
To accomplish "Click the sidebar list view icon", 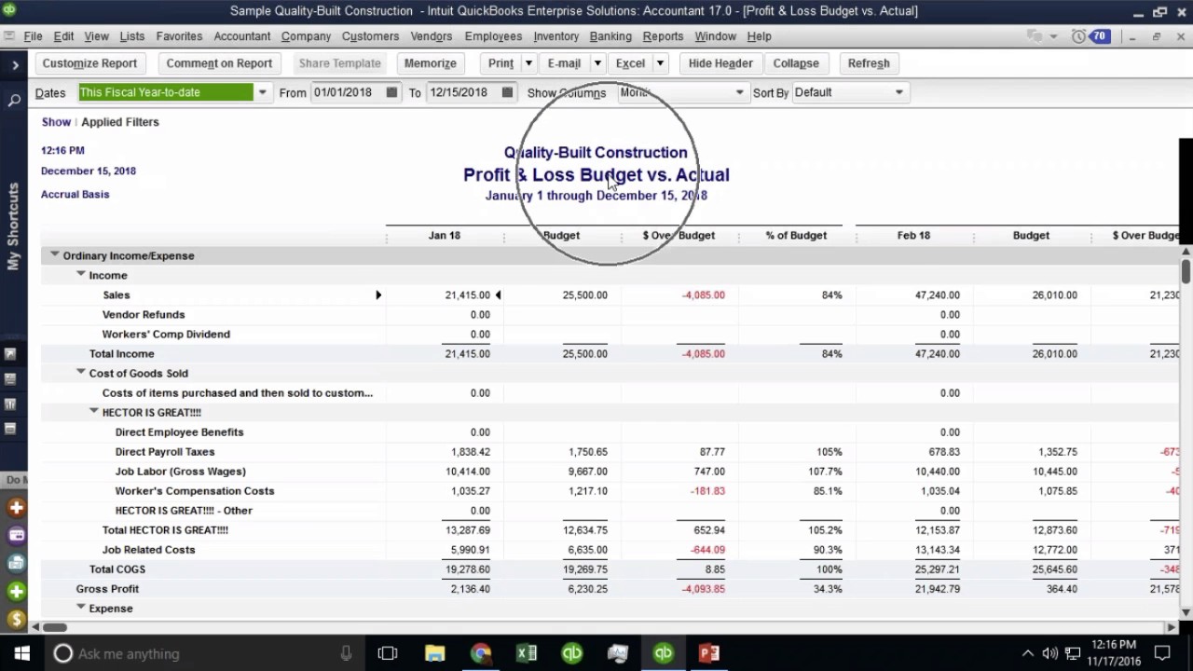I will pyautogui.click(x=10, y=379).
